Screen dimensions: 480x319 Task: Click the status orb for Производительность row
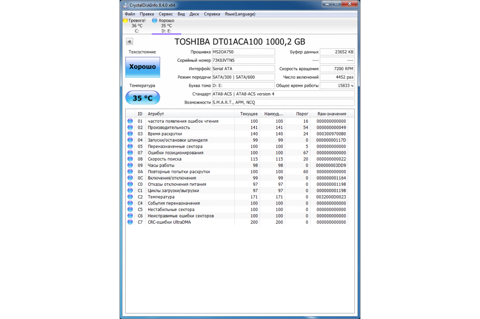130,127
